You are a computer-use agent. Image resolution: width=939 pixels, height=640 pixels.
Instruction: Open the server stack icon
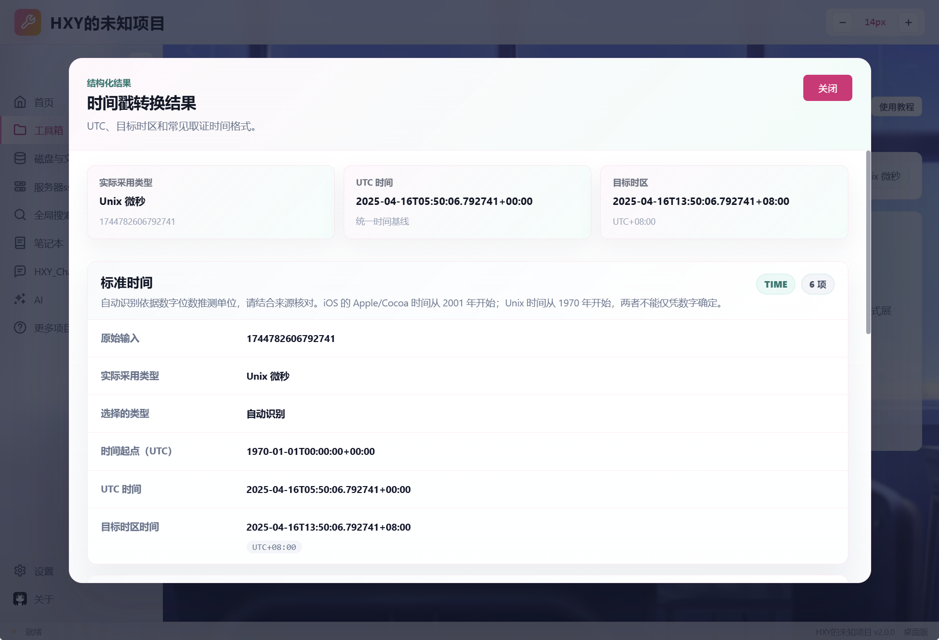[20, 187]
